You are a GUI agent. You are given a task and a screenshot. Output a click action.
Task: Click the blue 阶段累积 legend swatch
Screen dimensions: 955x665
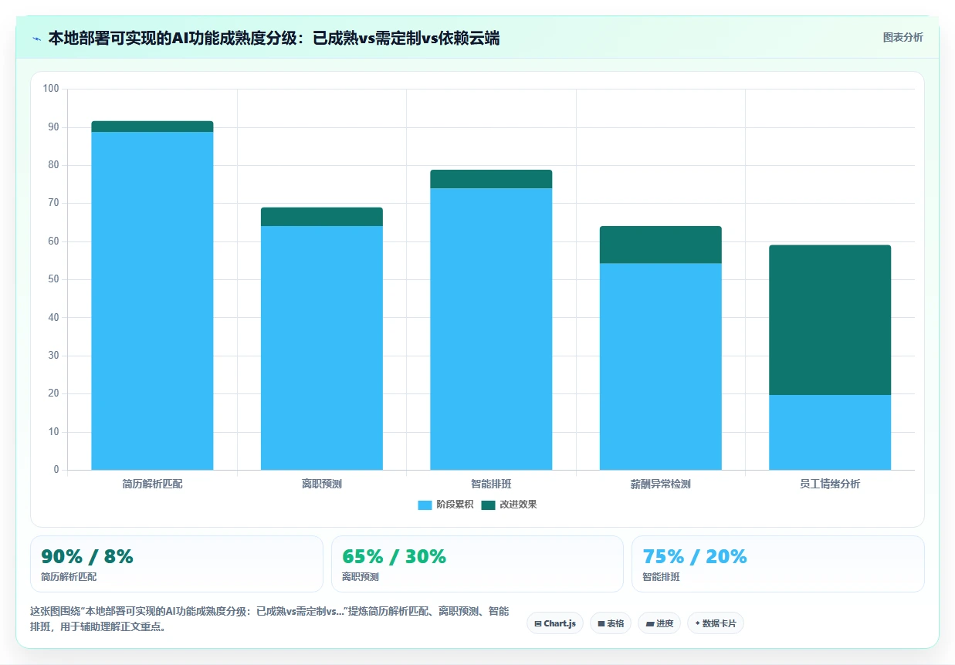(x=425, y=505)
